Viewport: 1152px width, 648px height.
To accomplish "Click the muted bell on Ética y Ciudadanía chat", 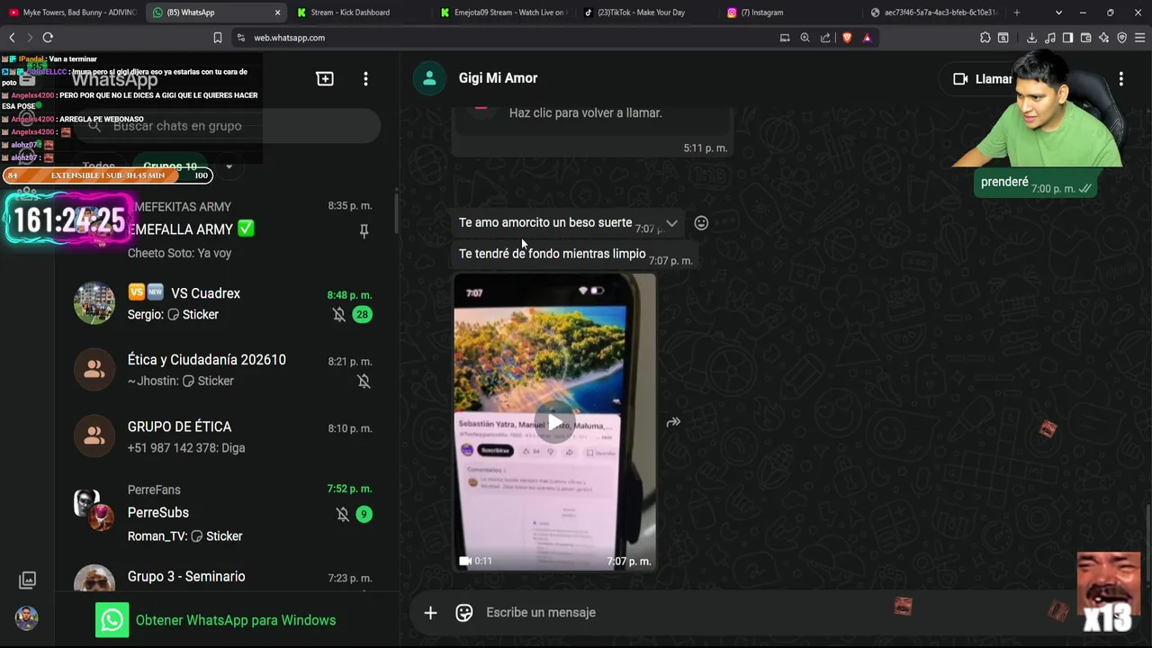I will point(364,381).
